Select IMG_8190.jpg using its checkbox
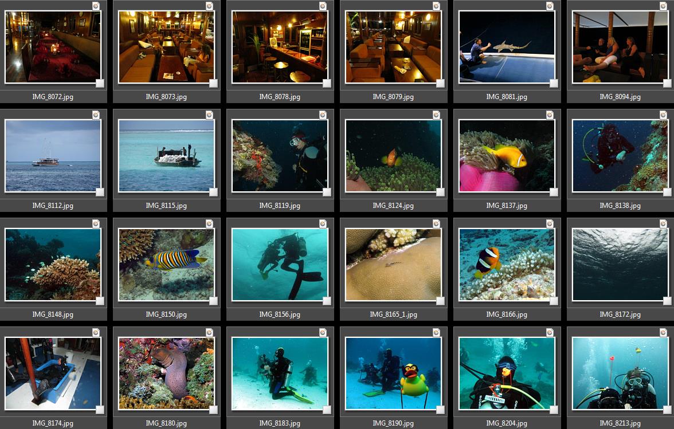The image size is (674, 429). pyautogui.click(x=441, y=410)
